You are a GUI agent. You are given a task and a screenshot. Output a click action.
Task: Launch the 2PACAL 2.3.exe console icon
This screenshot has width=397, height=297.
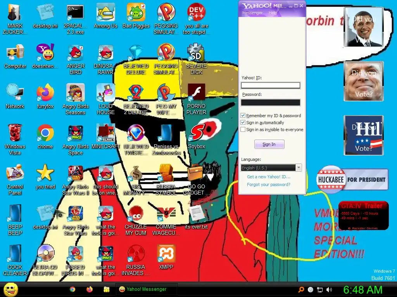75,19
